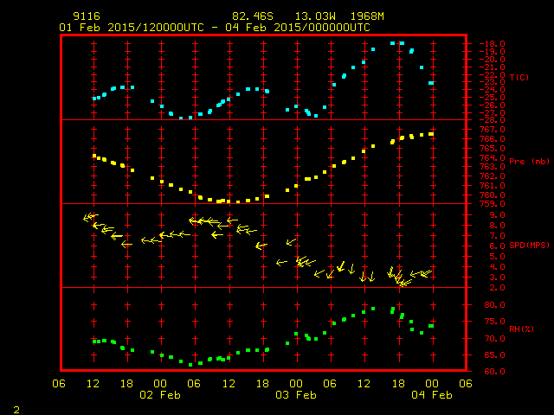Image resolution: width=554 pixels, height=415 pixels.
Task: Select the latitude text '82.46S'
Action: [x=253, y=16]
